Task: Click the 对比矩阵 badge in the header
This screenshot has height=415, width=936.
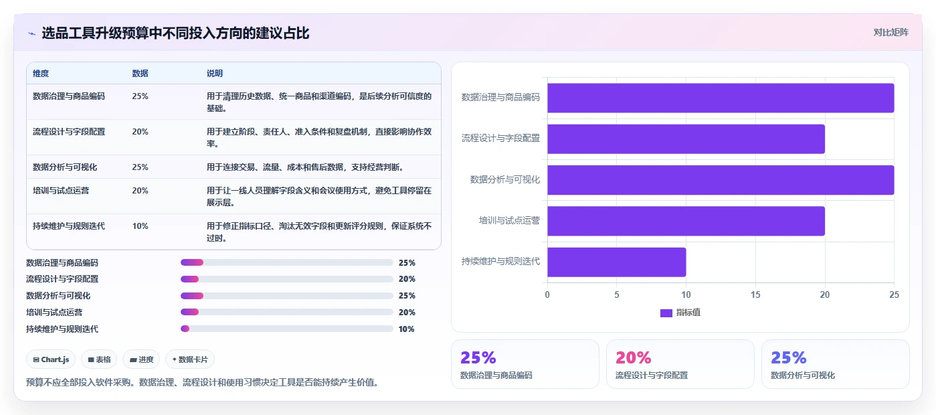Action: click(891, 32)
